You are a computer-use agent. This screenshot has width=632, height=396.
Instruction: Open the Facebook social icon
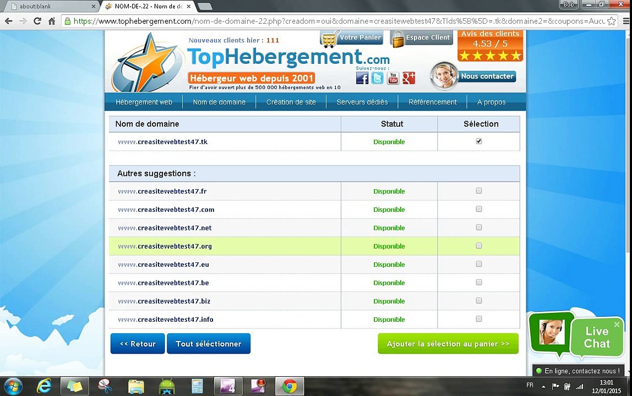[362, 78]
